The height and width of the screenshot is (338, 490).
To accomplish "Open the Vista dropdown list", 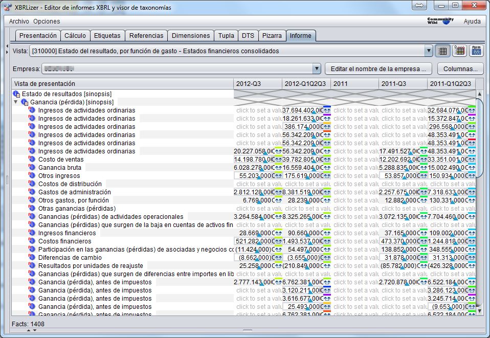I will pyautogui.click(x=429, y=51).
